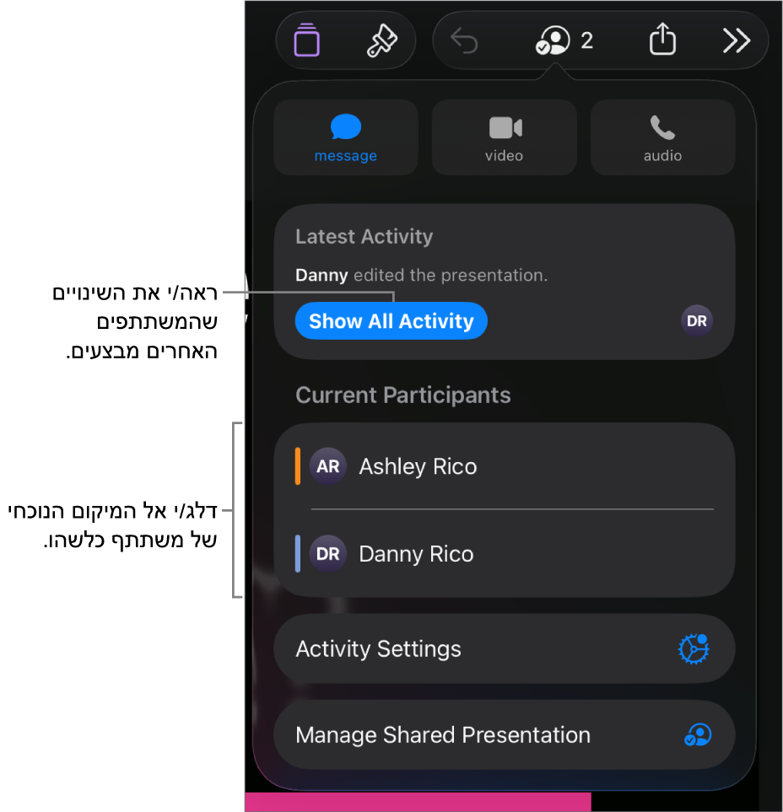This screenshot has height=812, width=783.
Task: Start an audio call
Action: click(663, 137)
